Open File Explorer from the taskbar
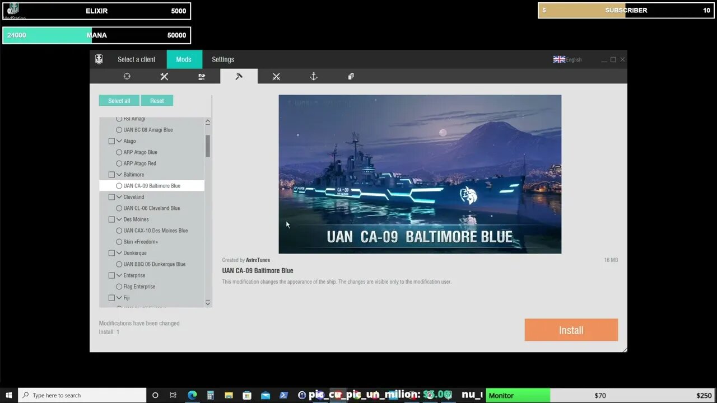Viewport: 717px width, 403px height. point(229,395)
